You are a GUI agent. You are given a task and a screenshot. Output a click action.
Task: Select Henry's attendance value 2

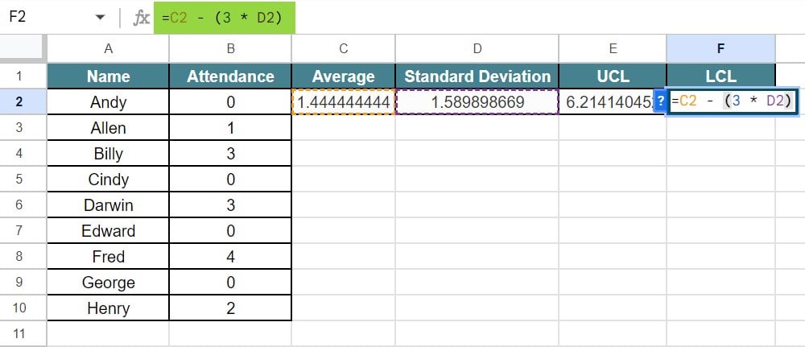230,308
